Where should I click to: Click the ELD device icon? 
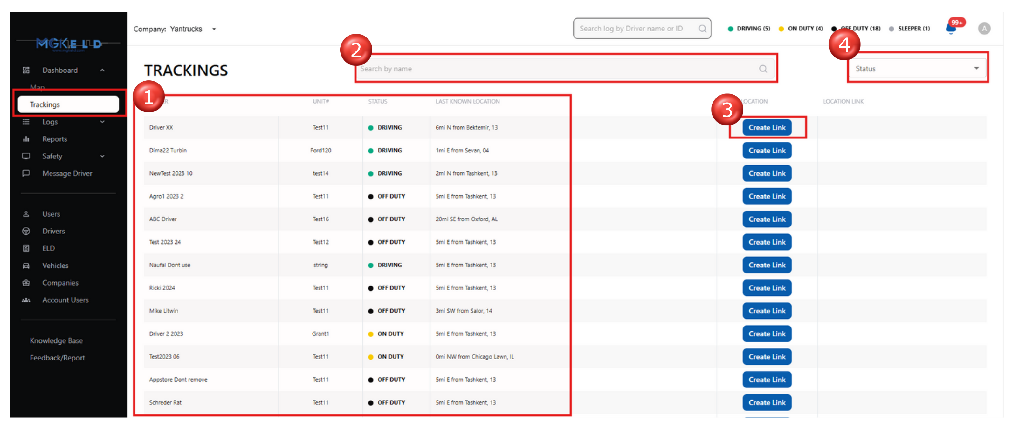tap(26, 248)
